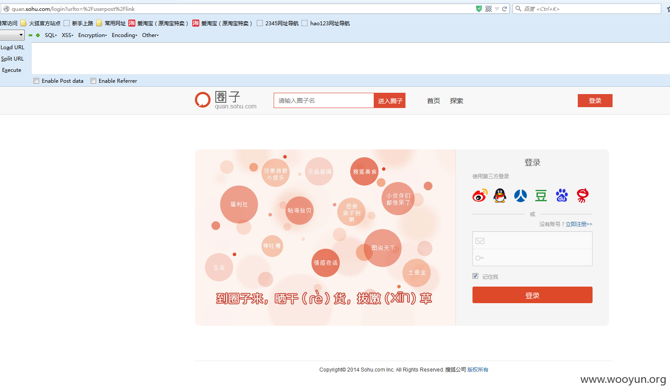Click the 土豪金 bubble
Viewport: 670px width, 392px height.
(417, 273)
